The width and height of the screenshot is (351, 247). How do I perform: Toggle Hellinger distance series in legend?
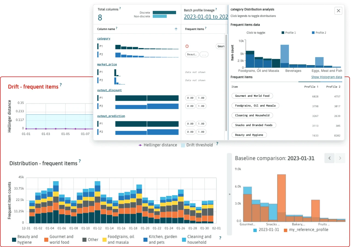pos(158,145)
